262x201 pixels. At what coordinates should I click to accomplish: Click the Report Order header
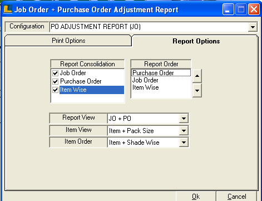[x=161, y=64]
